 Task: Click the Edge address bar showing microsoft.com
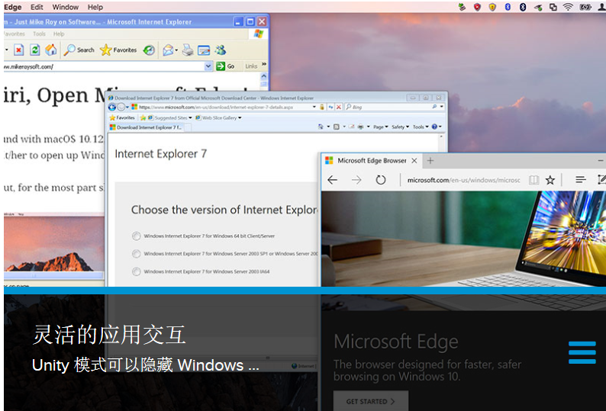(464, 180)
